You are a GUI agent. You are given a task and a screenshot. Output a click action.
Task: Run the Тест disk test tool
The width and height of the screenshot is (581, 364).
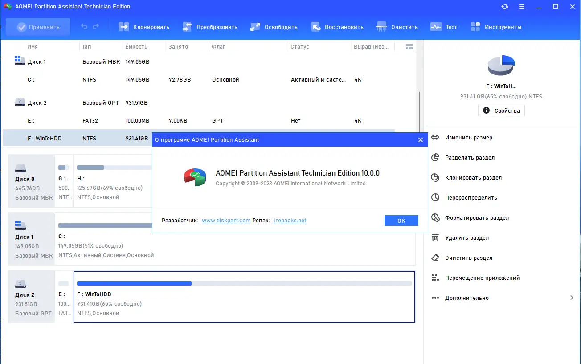pos(444,27)
